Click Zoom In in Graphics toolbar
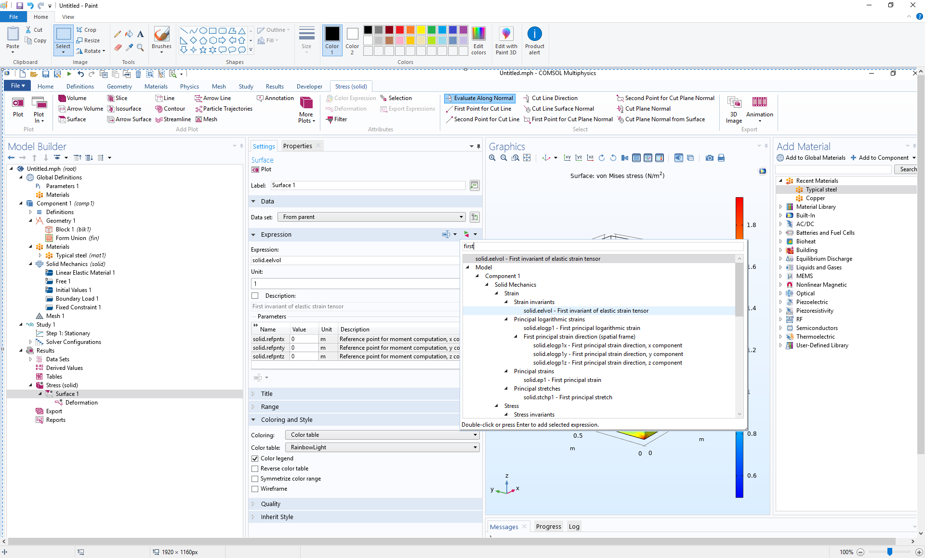This screenshot has height=558, width=925. [x=492, y=158]
